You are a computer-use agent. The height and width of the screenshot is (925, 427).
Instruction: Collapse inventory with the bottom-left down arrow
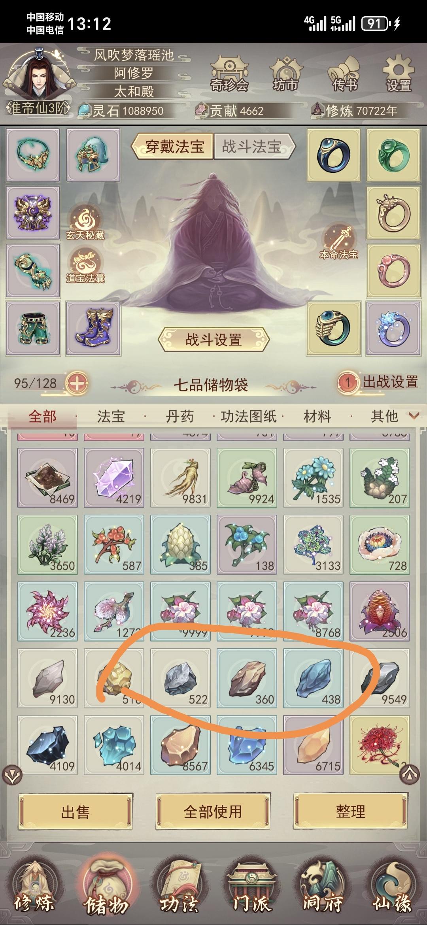click(x=12, y=776)
